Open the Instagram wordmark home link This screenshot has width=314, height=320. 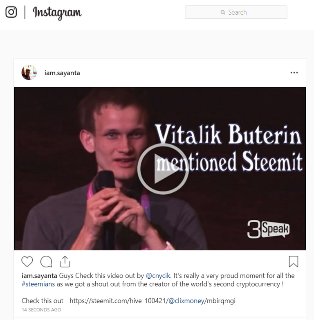(x=57, y=13)
